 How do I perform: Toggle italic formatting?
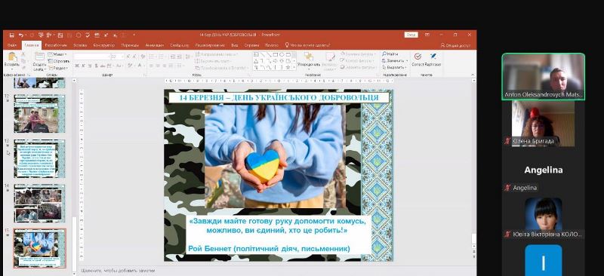click(83, 66)
